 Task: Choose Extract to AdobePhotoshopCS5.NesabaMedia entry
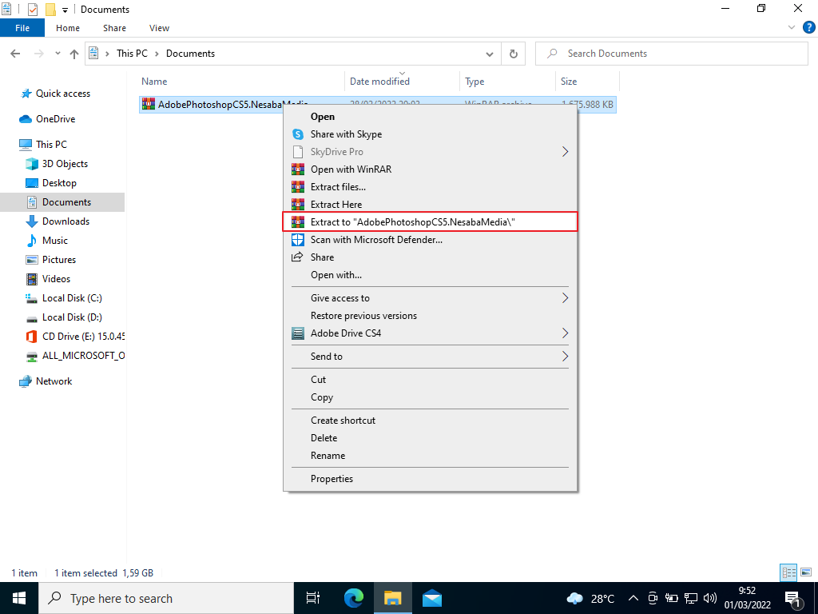tap(430, 222)
